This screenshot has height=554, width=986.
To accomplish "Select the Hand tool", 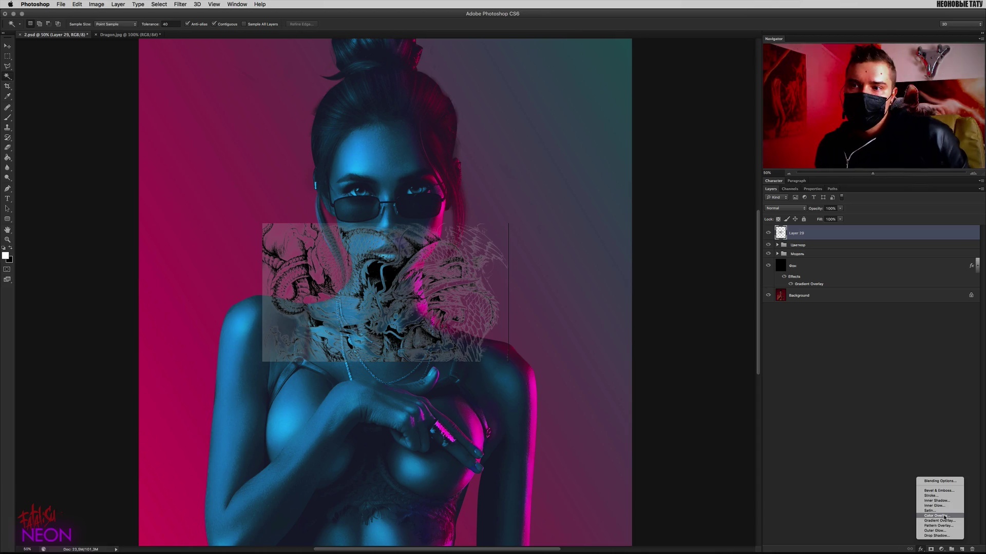I will click(7, 230).
